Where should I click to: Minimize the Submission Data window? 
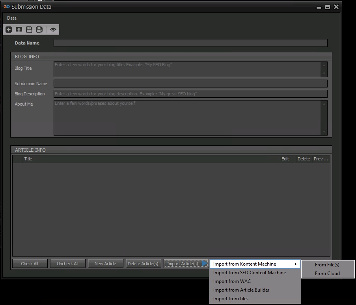(319, 7)
